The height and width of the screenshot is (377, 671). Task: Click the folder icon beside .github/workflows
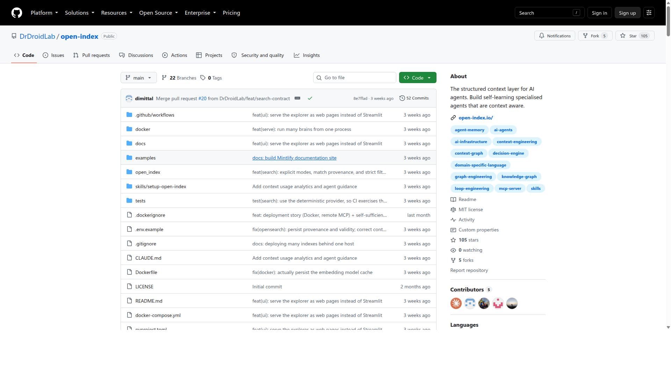[x=129, y=115]
